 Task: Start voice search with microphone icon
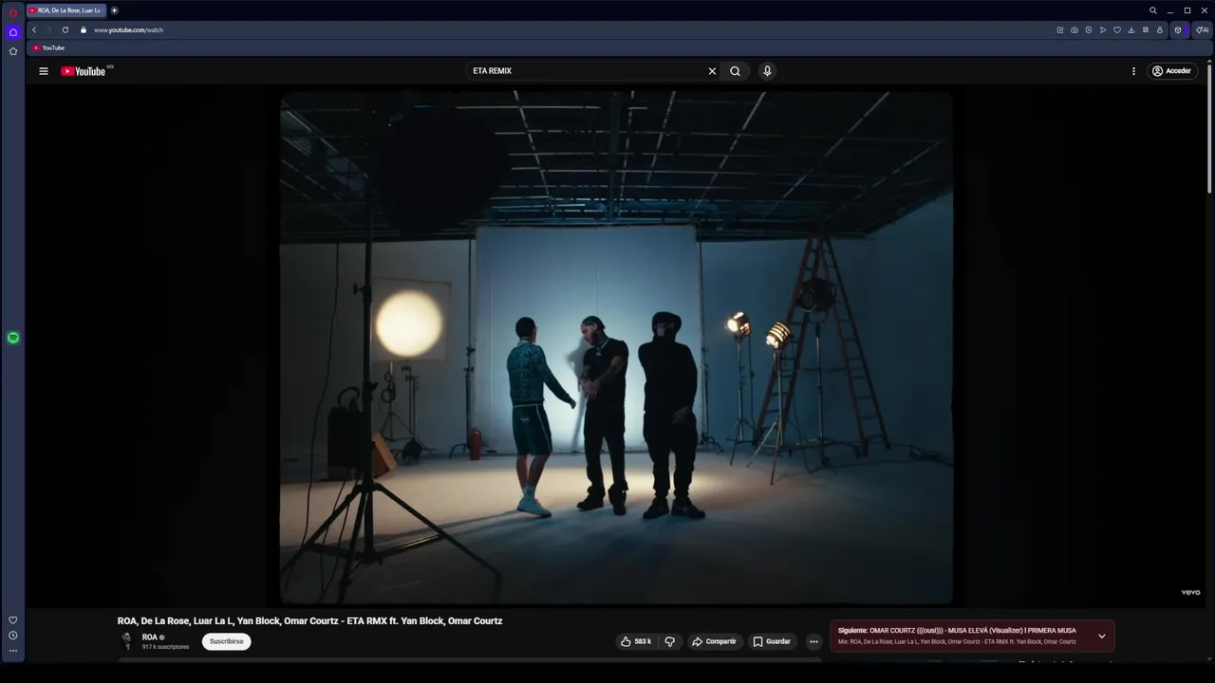(x=767, y=71)
